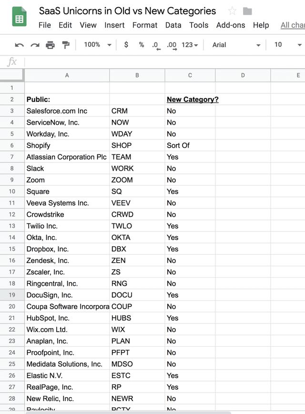Increase decimal places
Screen dimensions: 305x414
pyautogui.click(x=172, y=45)
